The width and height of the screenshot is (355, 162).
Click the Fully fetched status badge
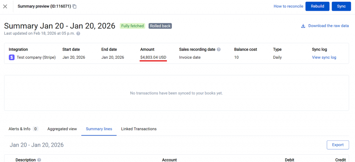point(132,26)
